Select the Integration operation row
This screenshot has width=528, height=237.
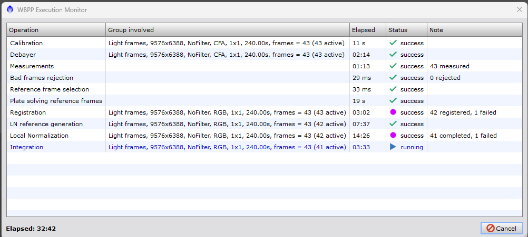[27, 147]
